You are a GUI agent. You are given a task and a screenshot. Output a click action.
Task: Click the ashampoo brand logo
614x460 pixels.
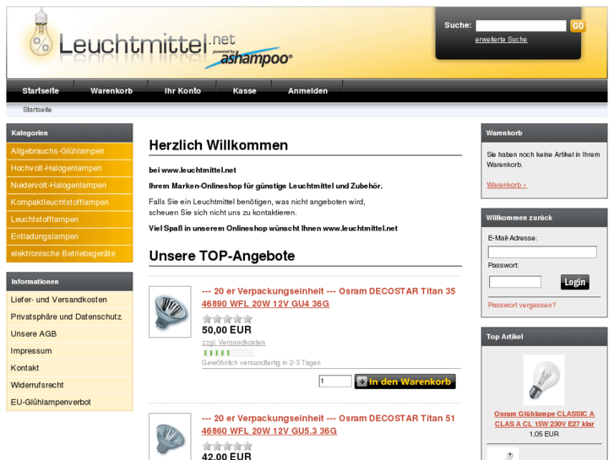click(249, 59)
